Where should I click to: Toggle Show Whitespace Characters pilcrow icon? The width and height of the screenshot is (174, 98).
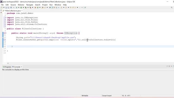click(59, 8)
